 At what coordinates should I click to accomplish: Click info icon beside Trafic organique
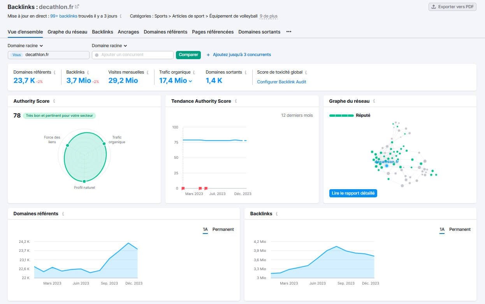pyautogui.click(x=194, y=72)
